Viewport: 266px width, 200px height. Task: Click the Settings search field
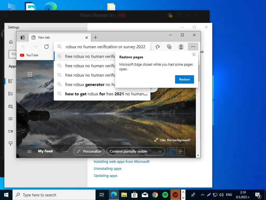[x=12, y=54]
